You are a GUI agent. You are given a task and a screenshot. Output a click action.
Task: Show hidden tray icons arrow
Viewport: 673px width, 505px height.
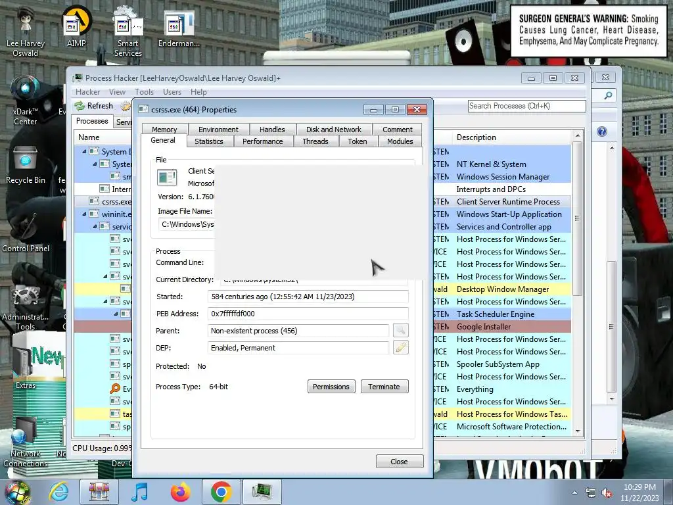pyautogui.click(x=574, y=493)
